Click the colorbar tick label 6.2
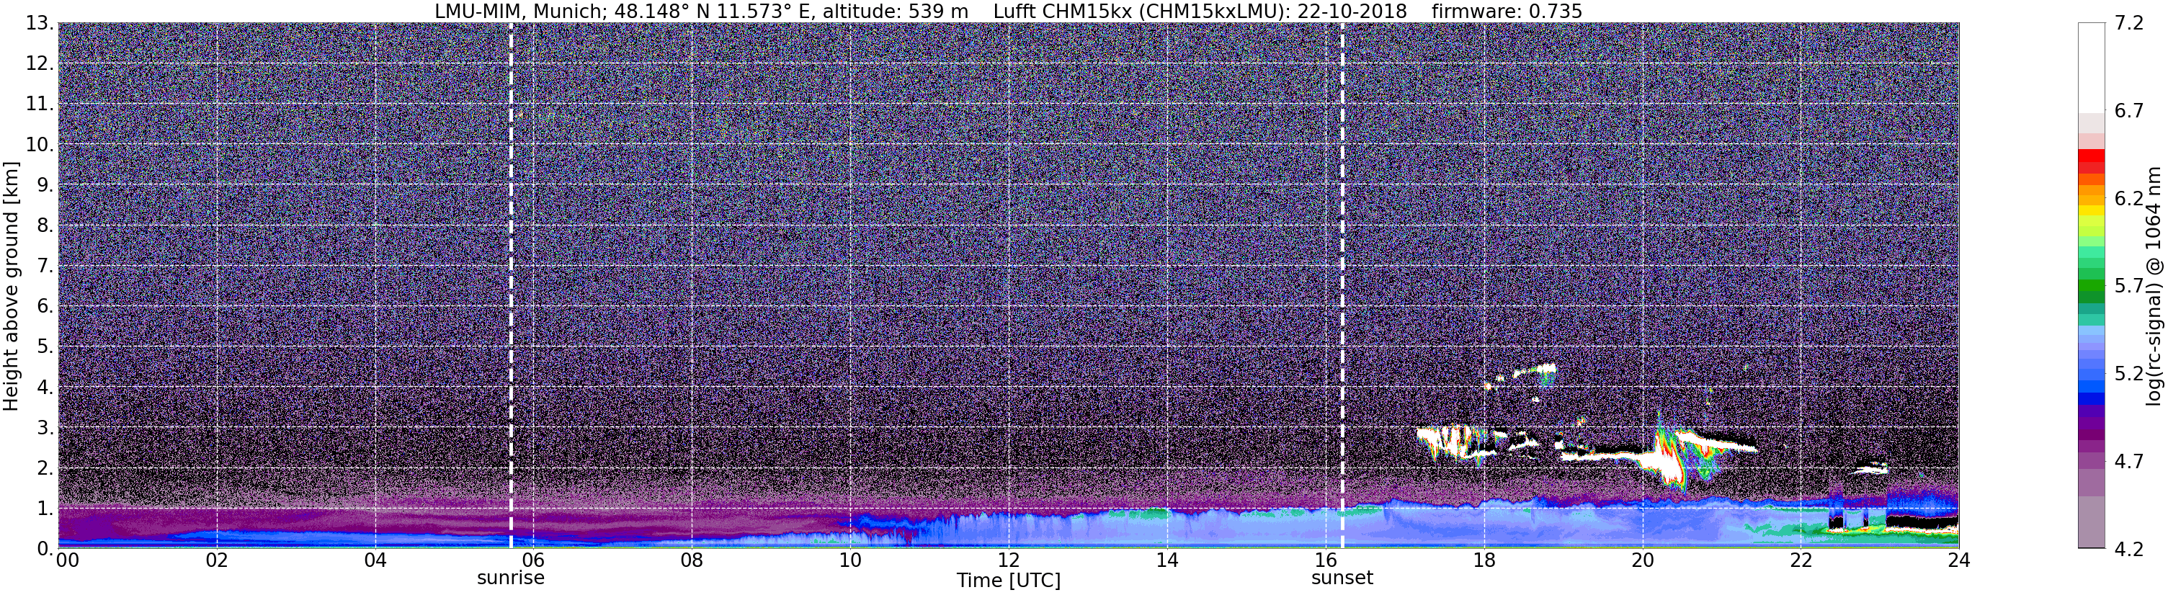Screen dimensions: 2168x595 (2129, 199)
